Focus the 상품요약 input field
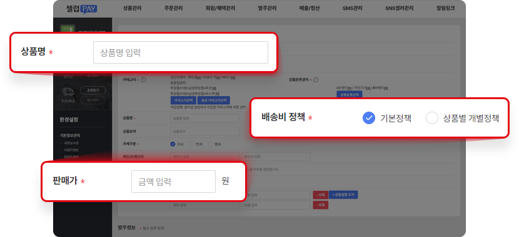The height and width of the screenshot is (237, 519). coord(204,132)
